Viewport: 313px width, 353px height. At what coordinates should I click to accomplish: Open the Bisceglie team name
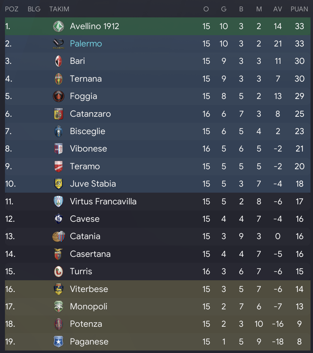coord(88,131)
